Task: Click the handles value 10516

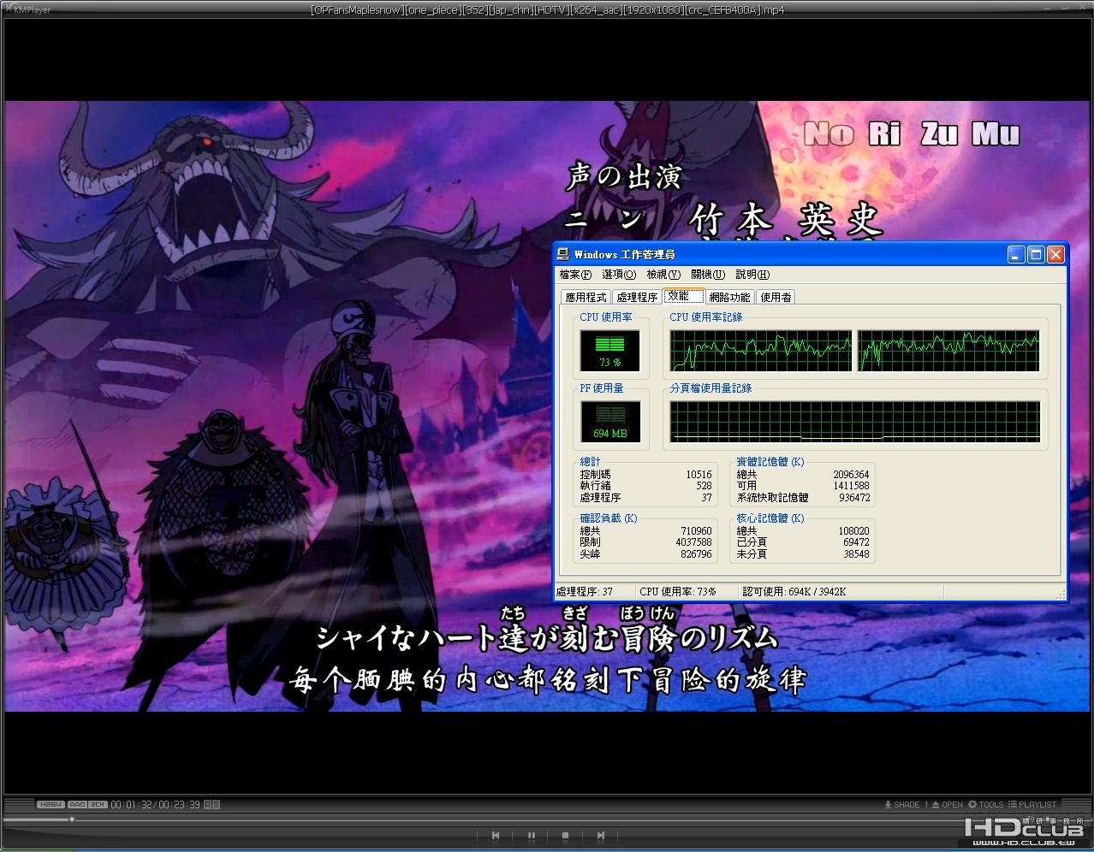Action: (x=699, y=474)
